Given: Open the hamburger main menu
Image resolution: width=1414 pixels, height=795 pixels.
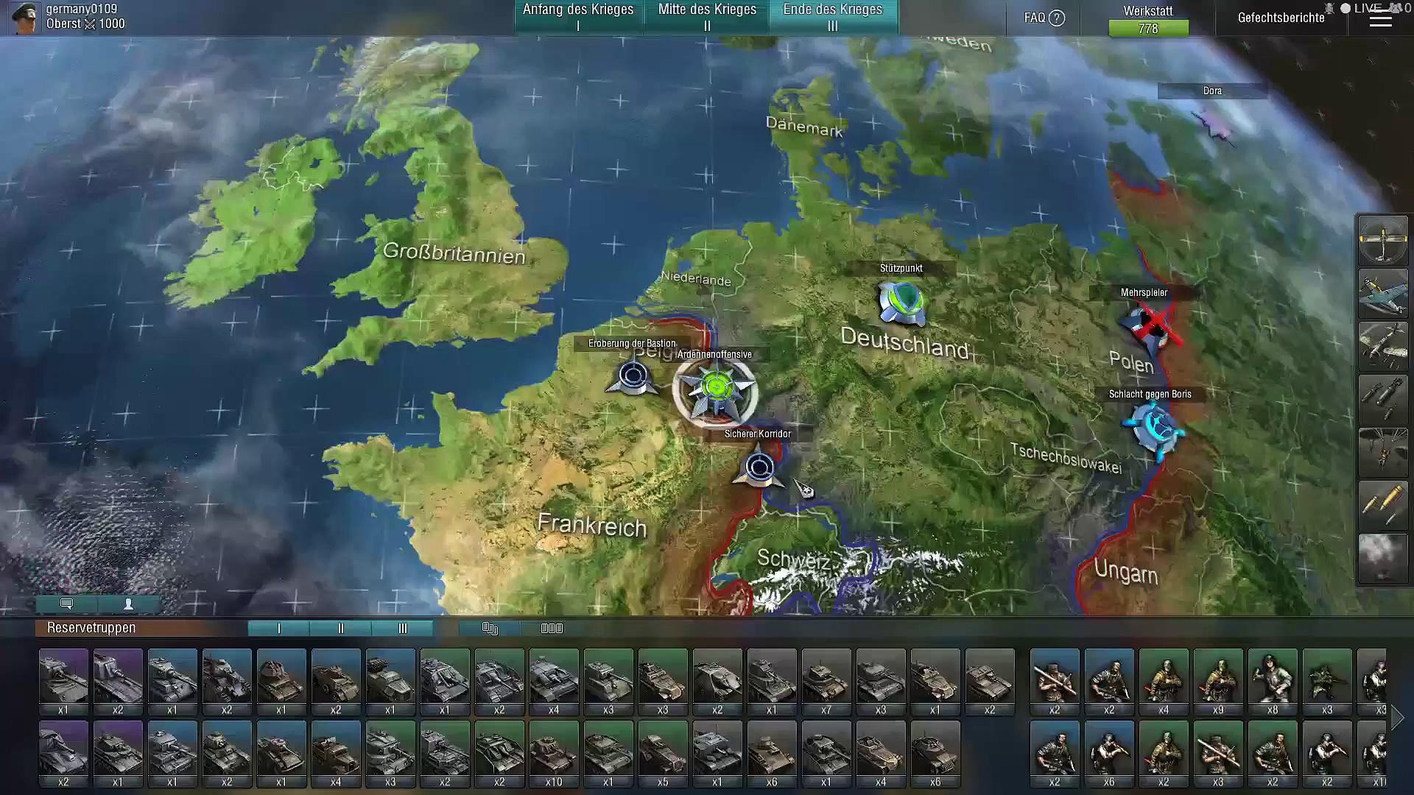Looking at the screenshot, I should pyautogui.click(x=1380, y=20).
